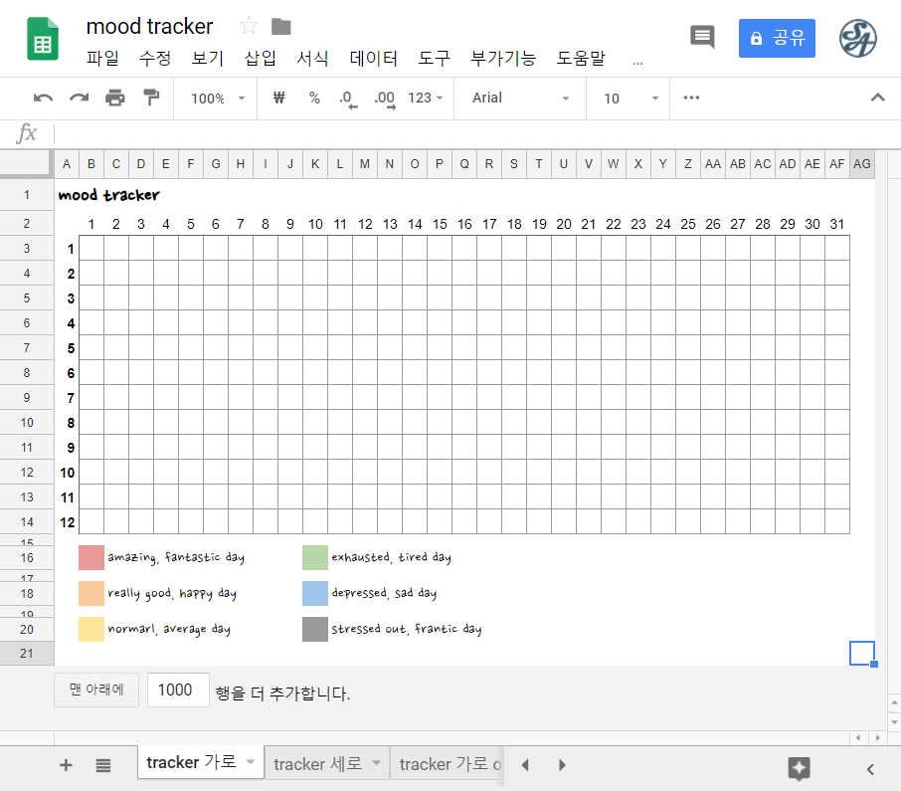The width and height of the screenshot is (901, 791).
Task: Click the 맨 아래에 button
Action: [95, 690]
